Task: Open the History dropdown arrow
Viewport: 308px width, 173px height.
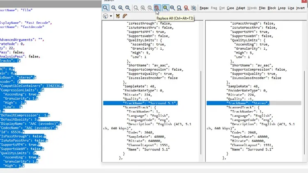Action: pyautogui.click(x=111, y=16)
